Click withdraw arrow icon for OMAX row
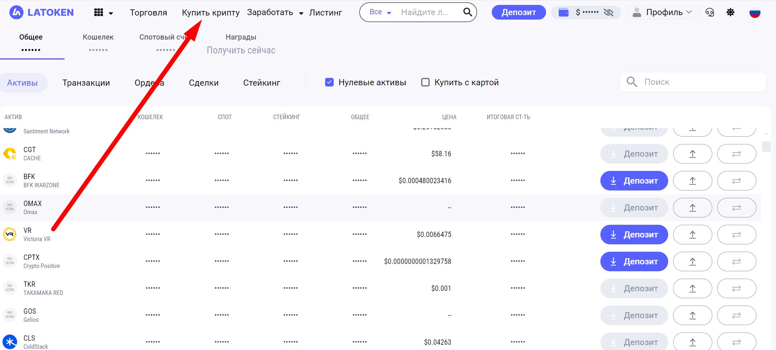The width and height of the screenshot is (776, 350). click(693, 208)
